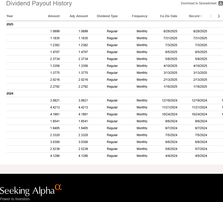Click the Adj. Amount column header
This screenshot has height=202, width=223.
[79, 16]
